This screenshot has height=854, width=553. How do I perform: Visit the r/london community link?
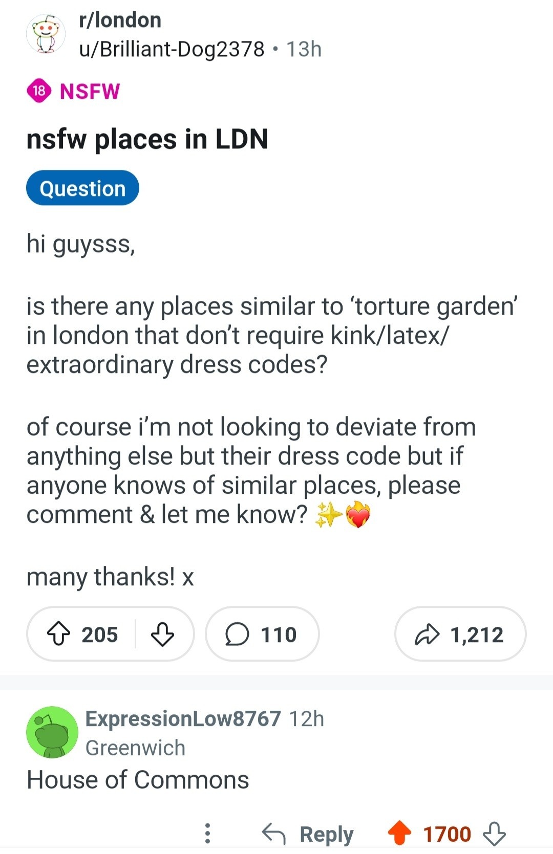pos(120,20)
